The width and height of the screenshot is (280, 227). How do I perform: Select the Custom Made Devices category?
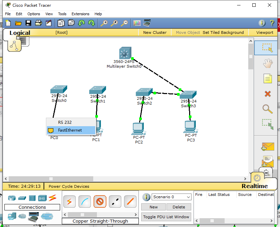34,216
